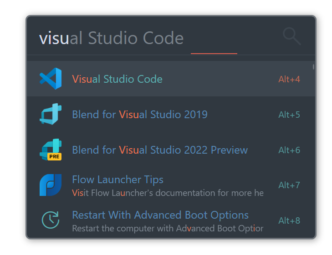Click the Alt+8 shortcut label
Image resolution: width=332 pixels, height=255 pixels.
coord(289,220)
